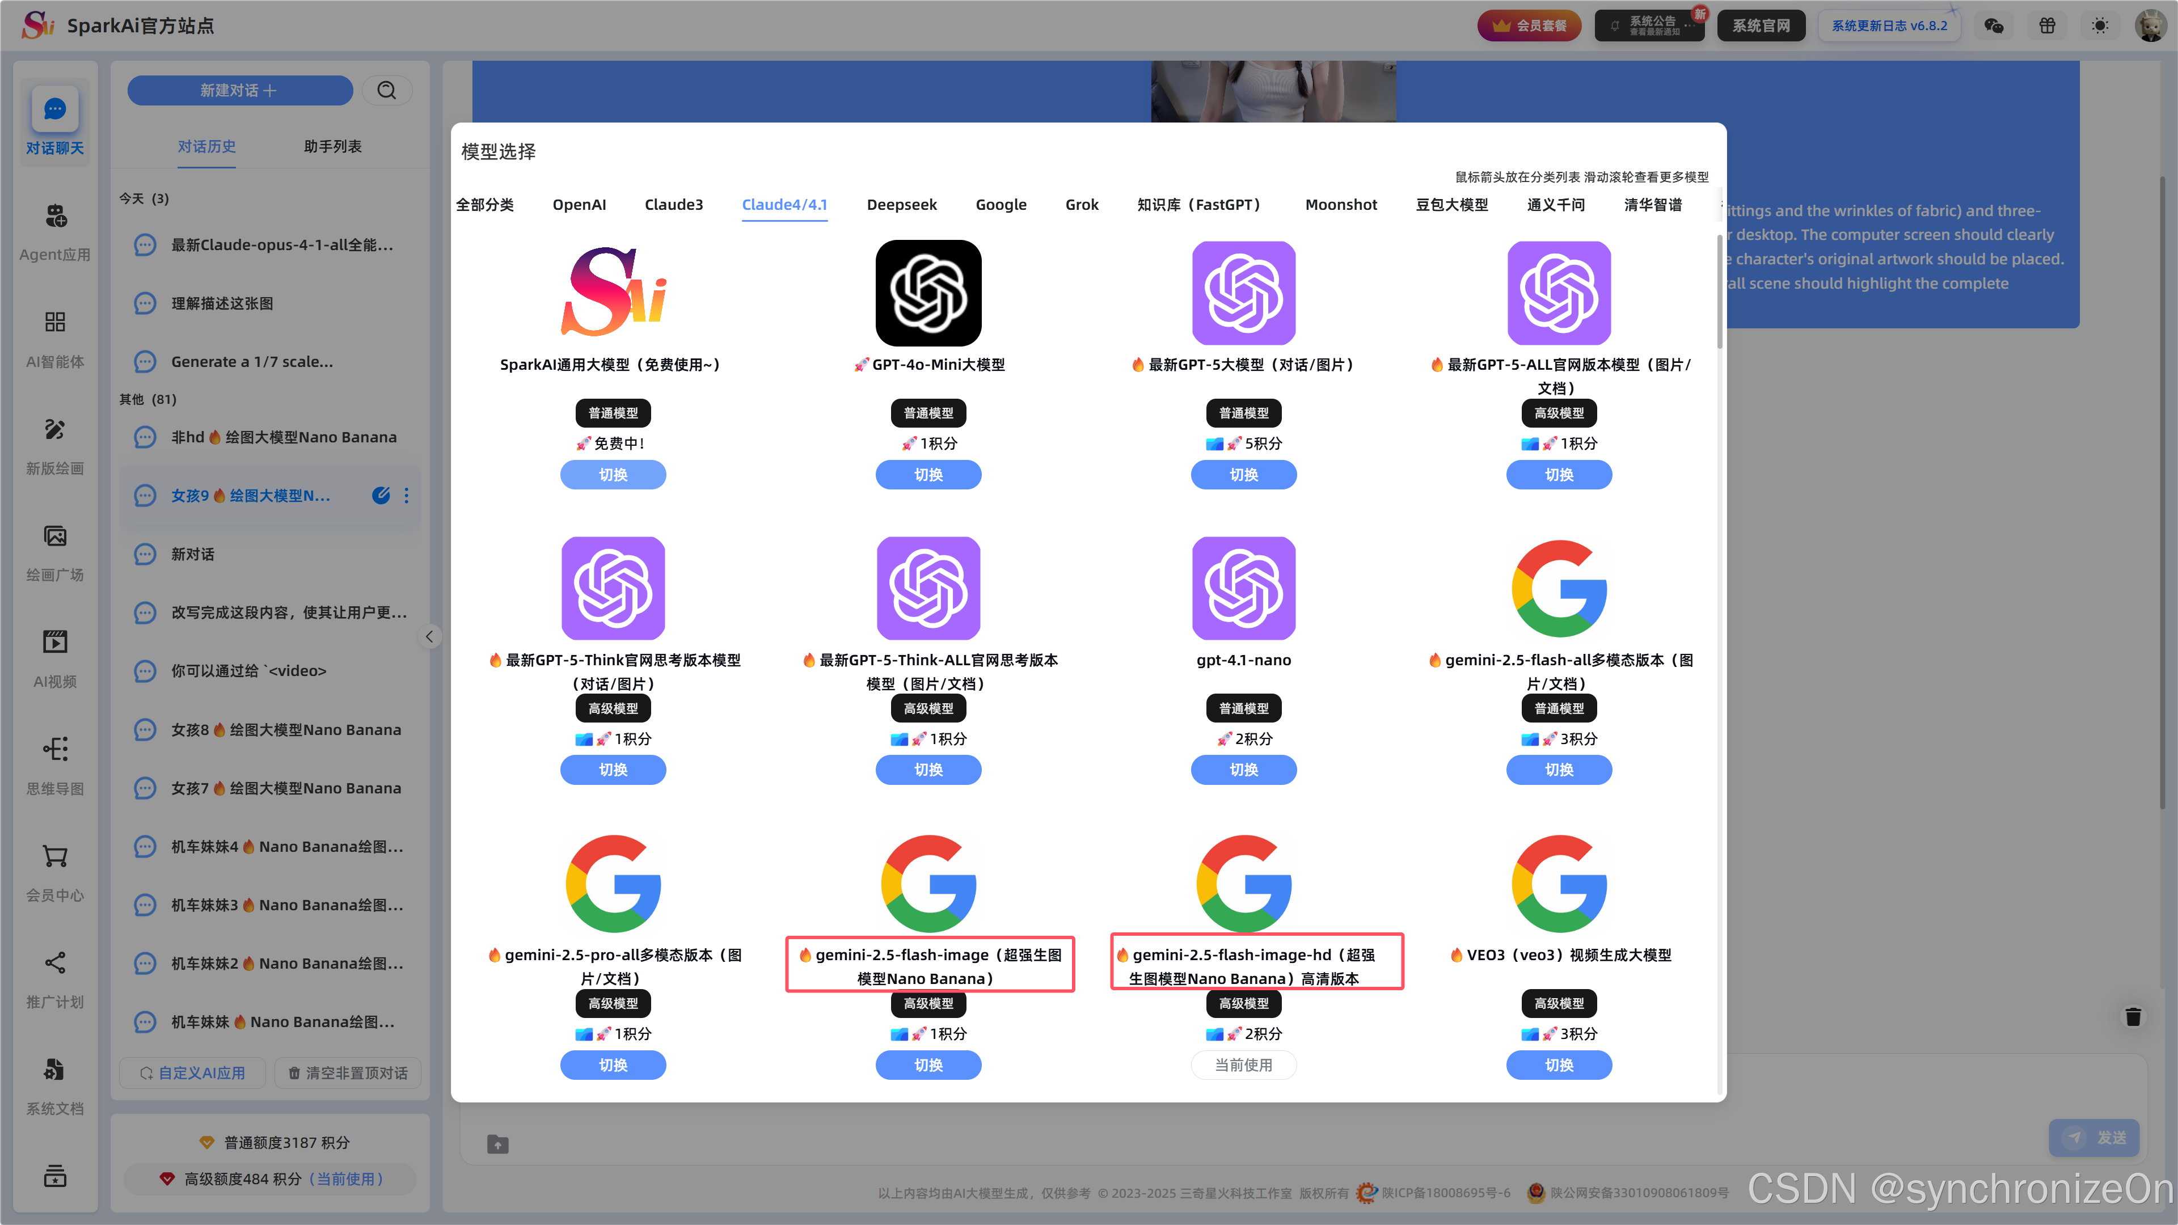Click the 会员套餐 button
The width and height of the screenshot is (2178, 1225).
pyautogui.click(x=1530, y=26)
